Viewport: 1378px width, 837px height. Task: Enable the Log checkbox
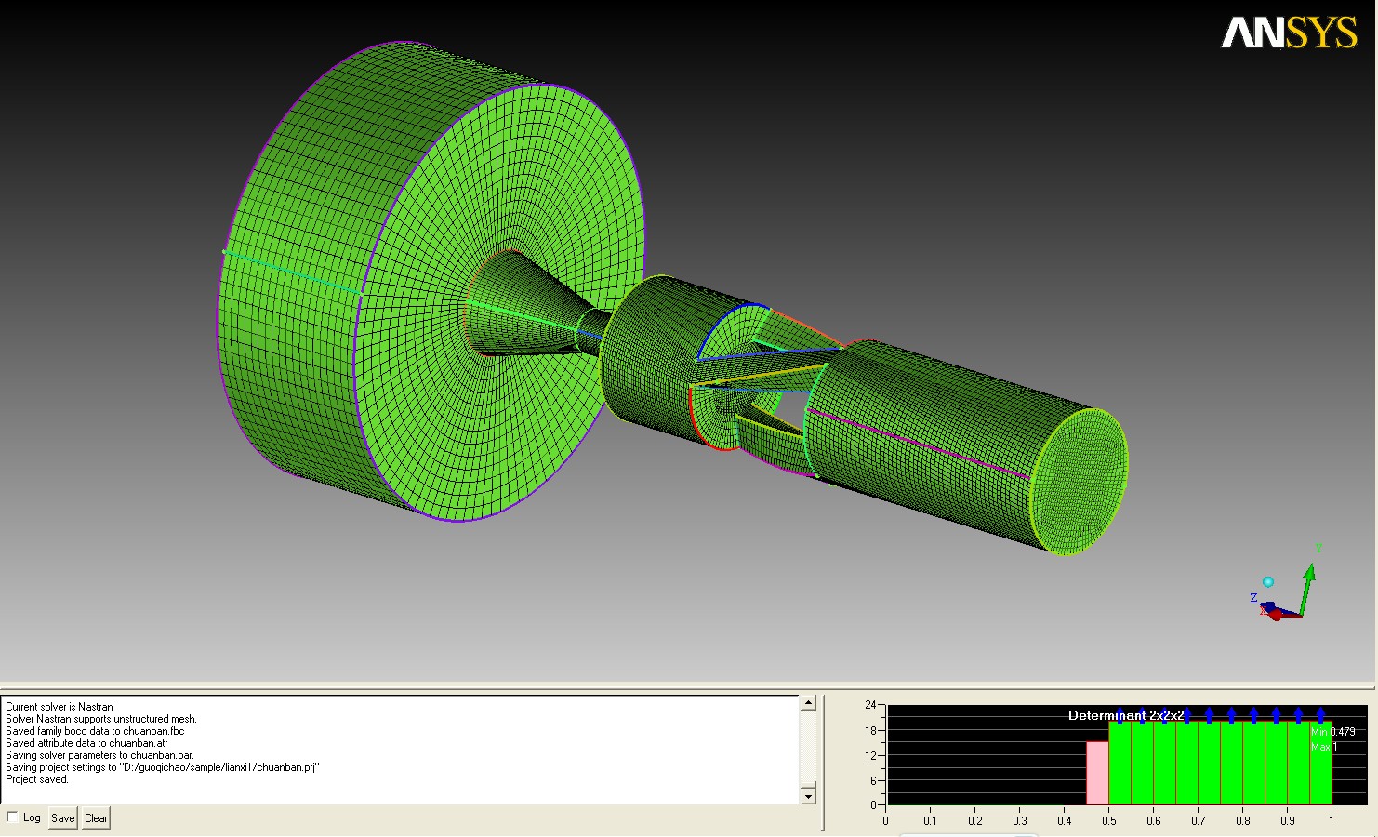13,817
